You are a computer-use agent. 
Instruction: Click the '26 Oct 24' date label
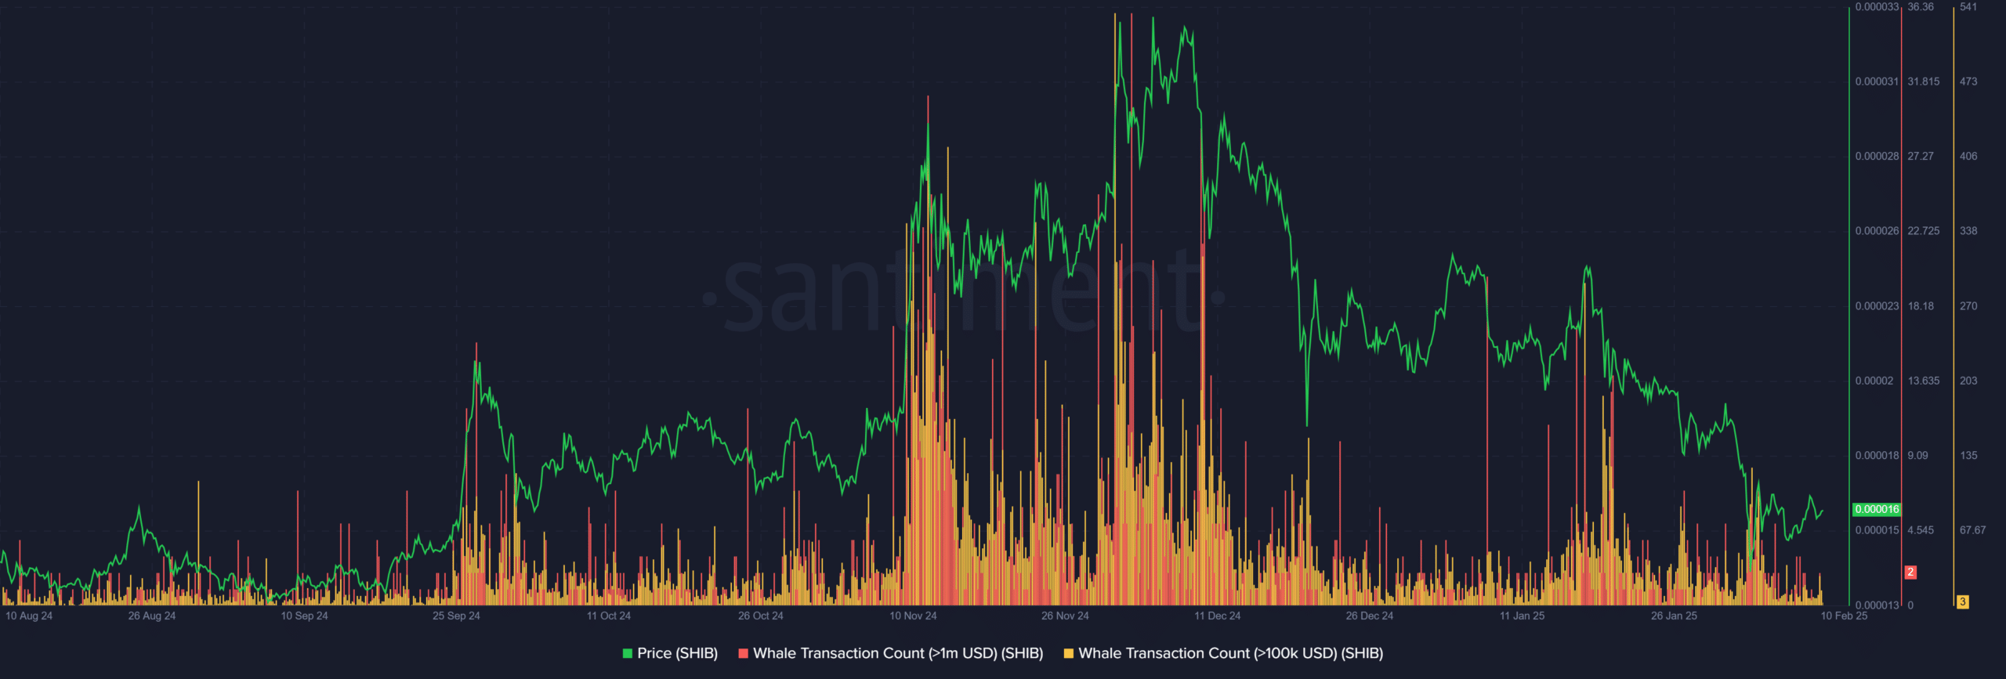point(761,616)
